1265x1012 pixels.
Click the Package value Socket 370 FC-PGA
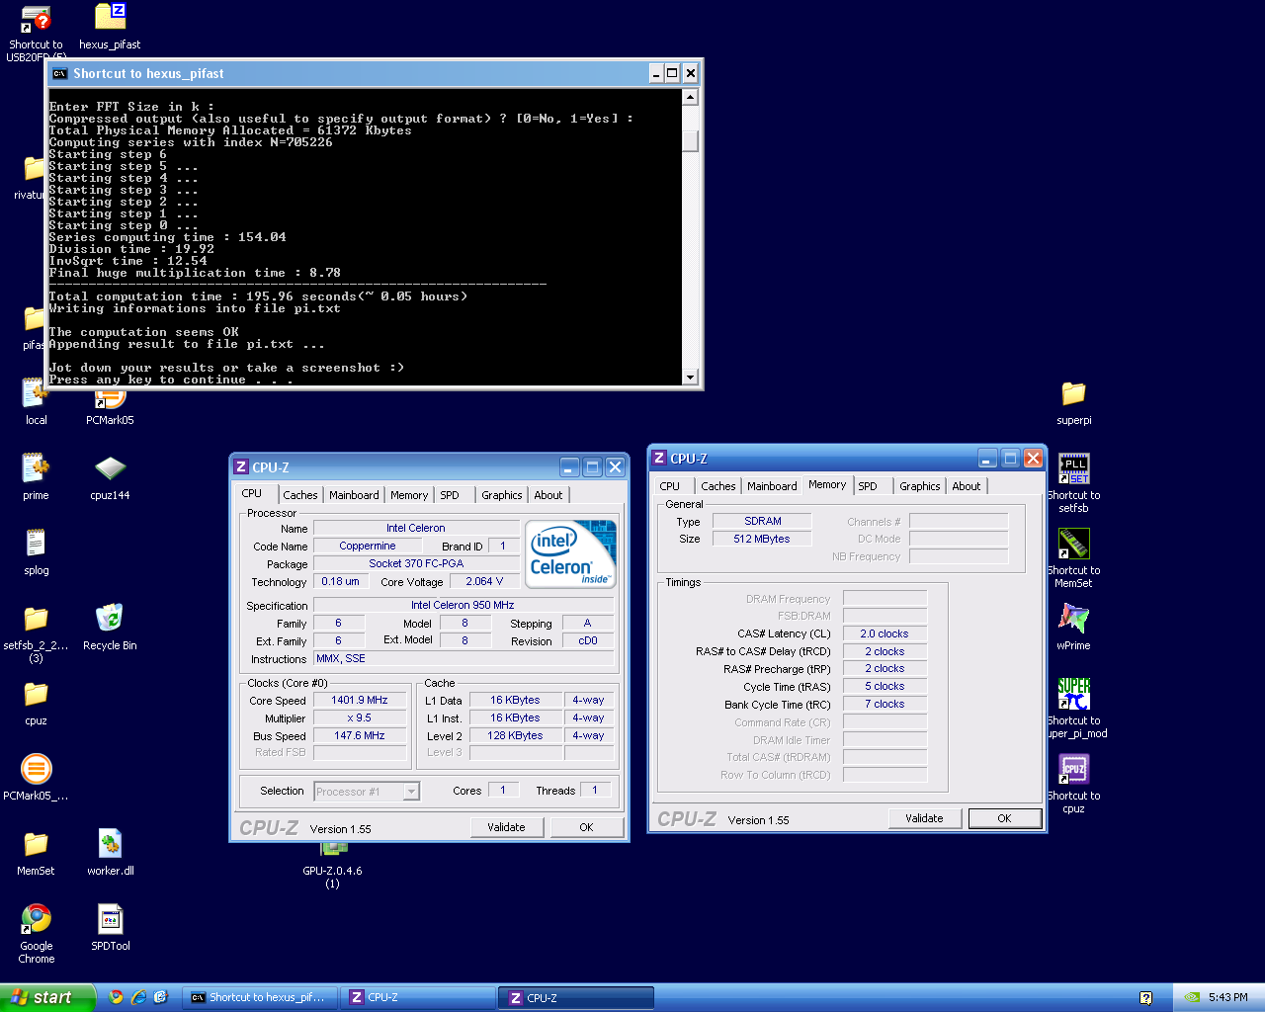click(x=416, y=563)
